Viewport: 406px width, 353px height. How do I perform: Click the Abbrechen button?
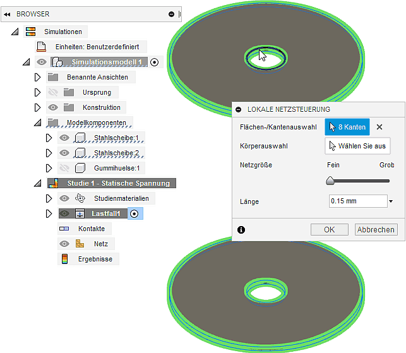click(376, 230)
